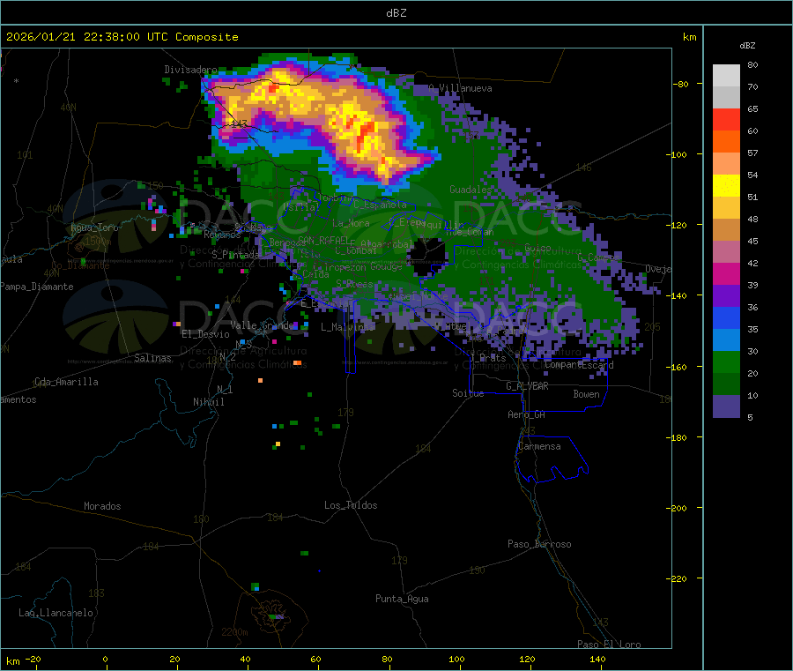Click the '2026/01/21 22:38:00 UTC Composite' timestamp
The image size is (793, 671).
coord(122,37)
